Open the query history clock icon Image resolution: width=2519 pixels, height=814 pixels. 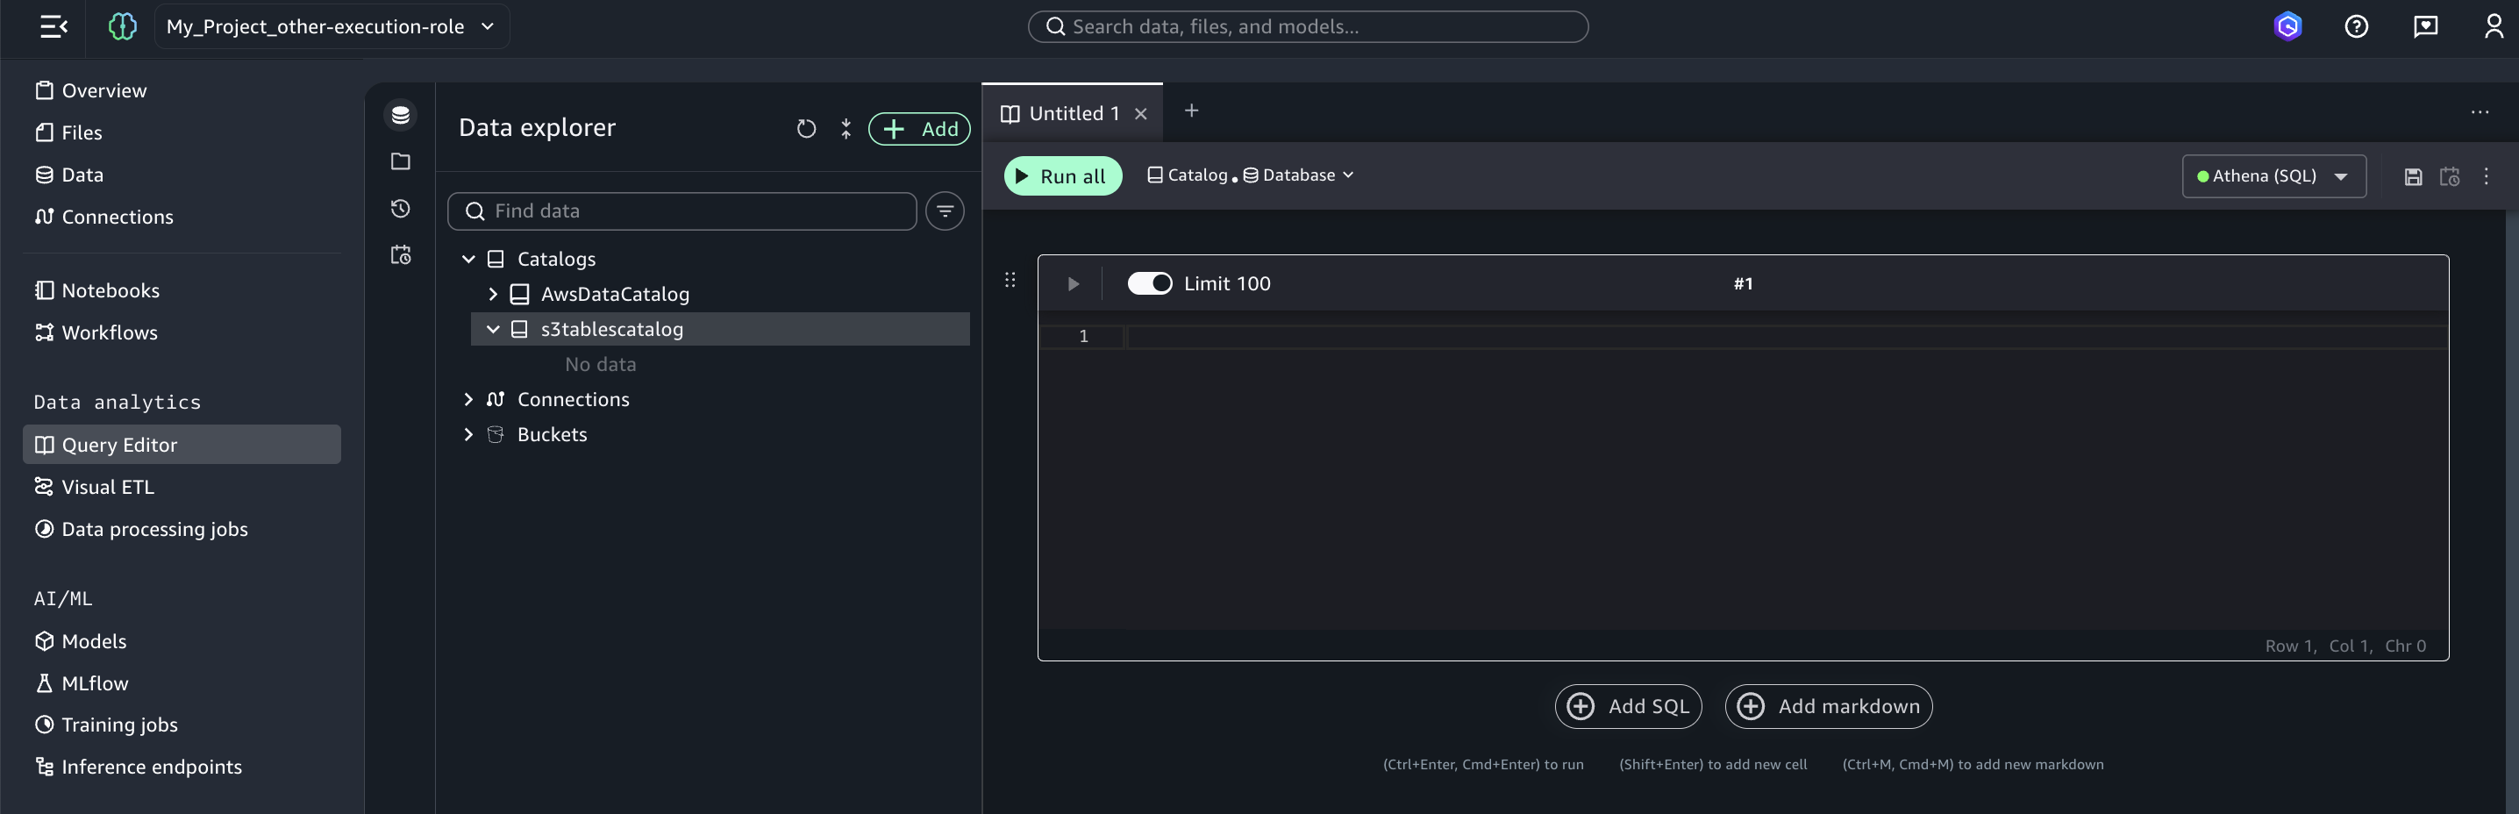coord(400,209)
